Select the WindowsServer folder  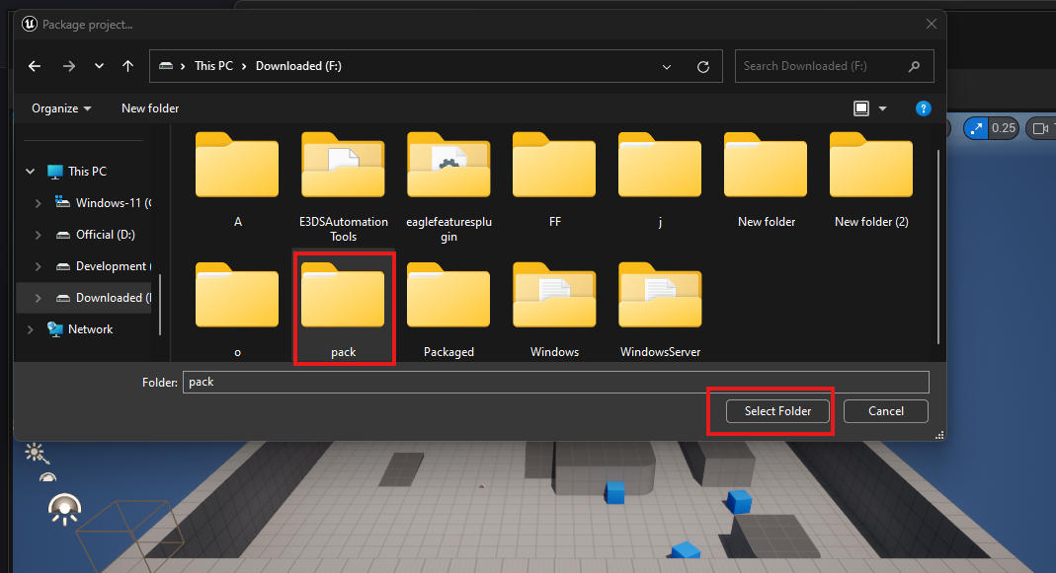pyautogui.click(x=660, y=299)
